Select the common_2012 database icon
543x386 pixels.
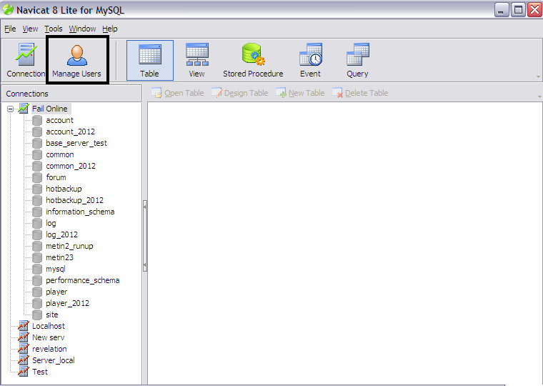37,166
